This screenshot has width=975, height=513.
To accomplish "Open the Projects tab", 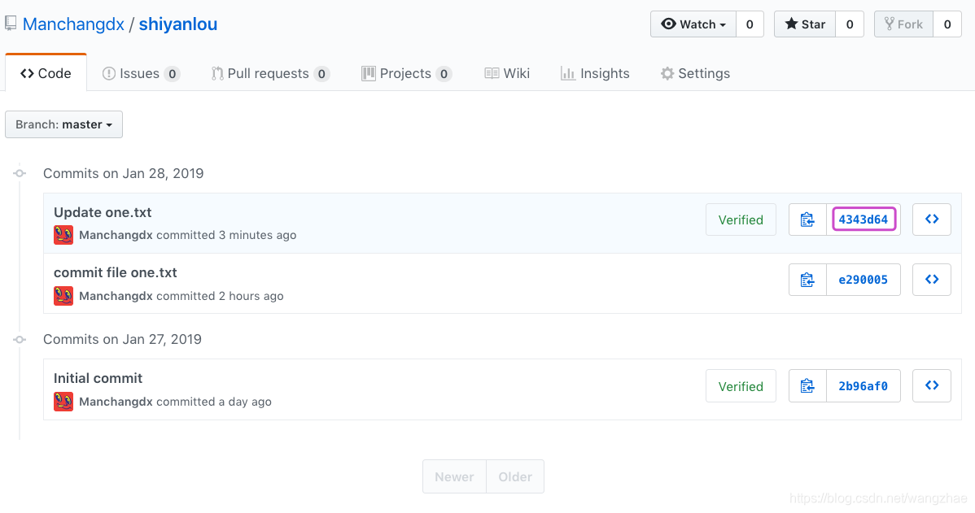I will [407, 73].
